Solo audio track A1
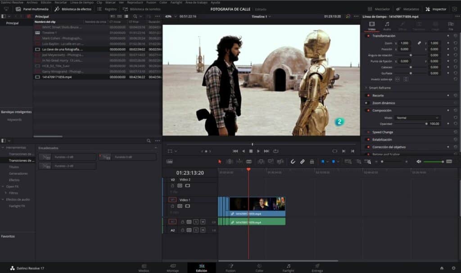The width and height of the screenshot is (461, 273). 196,222
